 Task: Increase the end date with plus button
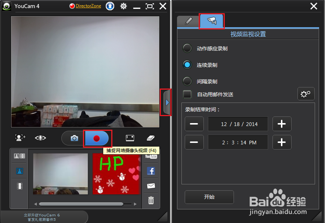(x=282, y=124)
